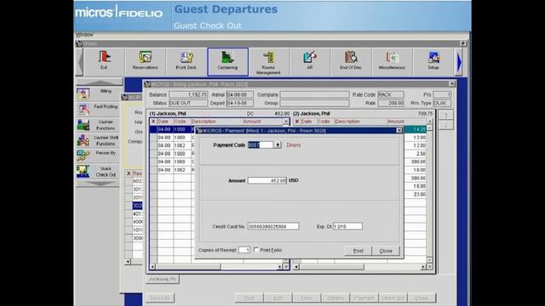Click the Rate Code field showing RACK
545x306 pixels.
pos(391,94)
